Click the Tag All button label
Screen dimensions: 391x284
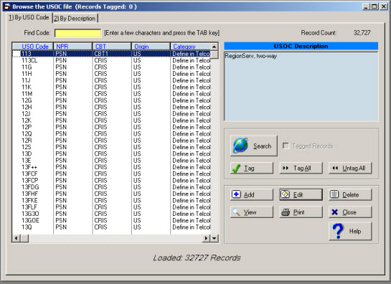pyautogui.click(x=302, y=169)
